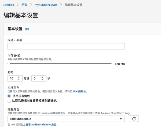
Task: Open the IAM 控制台 link
Action: (79, 91)
